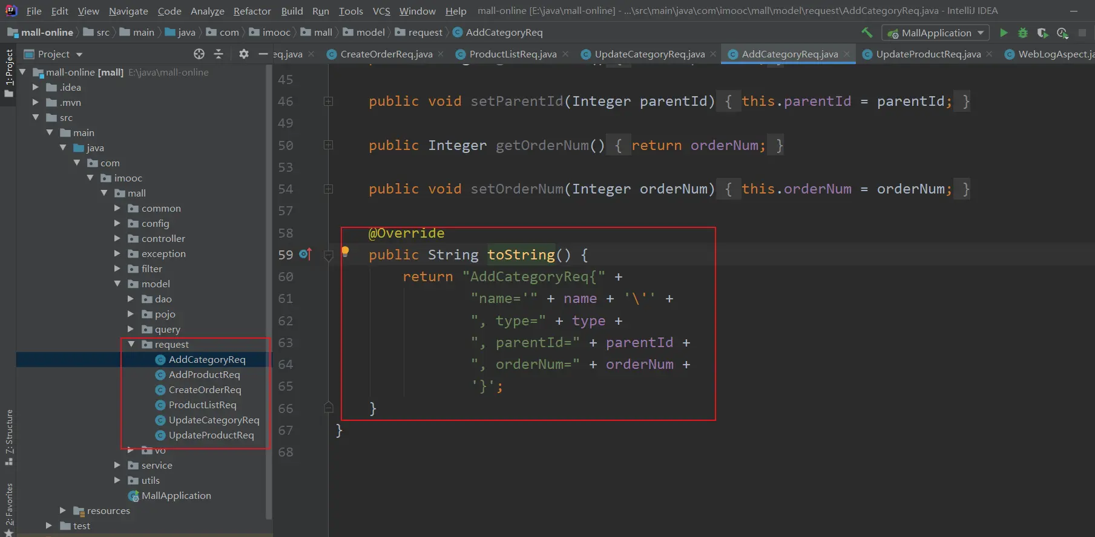Open the MallApplication run configuration dropdown

(935, 33)
